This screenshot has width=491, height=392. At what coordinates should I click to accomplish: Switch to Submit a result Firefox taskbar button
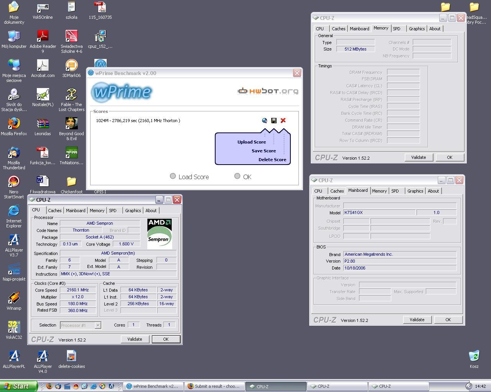point(214,386)
